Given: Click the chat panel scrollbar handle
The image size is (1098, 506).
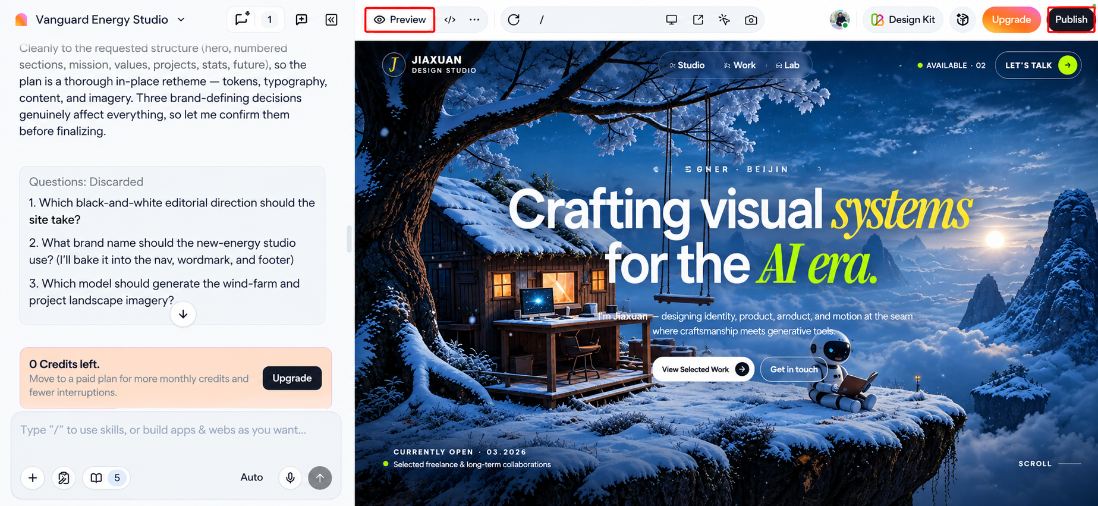Looking at the screenshot, I should tap(349, 239).
